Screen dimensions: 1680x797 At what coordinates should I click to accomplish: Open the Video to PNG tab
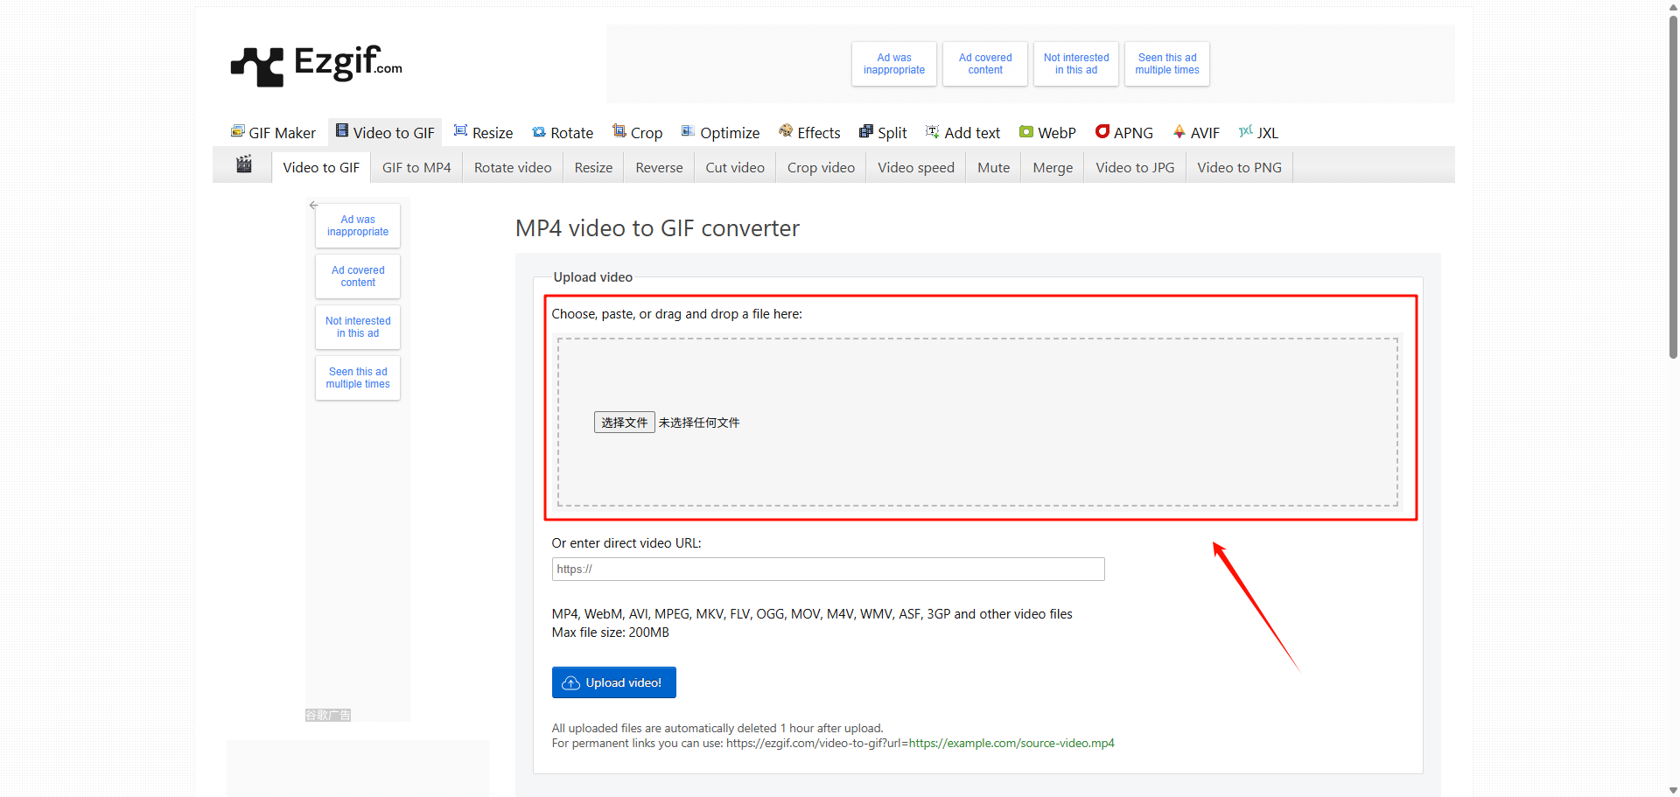(1239, 167)
